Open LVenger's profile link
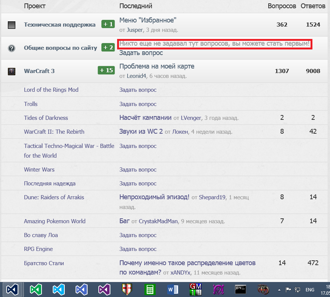Viewport: 330px width, 297px height. (x=191, y=118)
